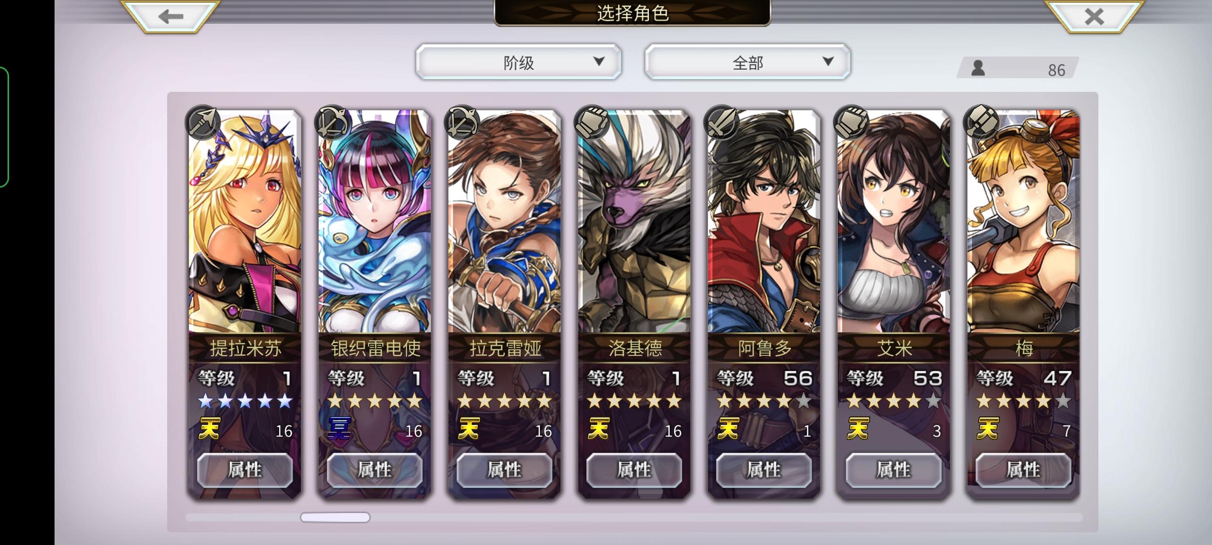Tap the back arrow icon

(x=170, y=17)
